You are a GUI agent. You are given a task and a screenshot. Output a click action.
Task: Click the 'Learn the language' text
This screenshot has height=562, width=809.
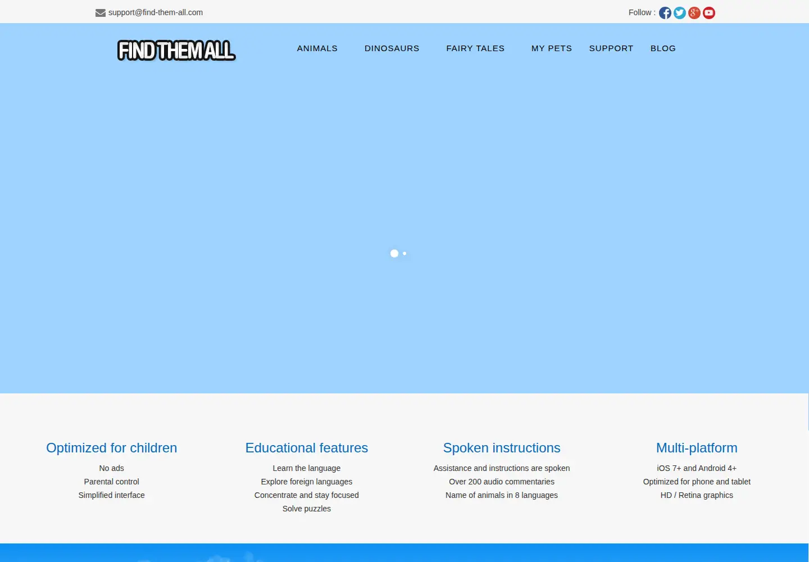point(307,468)
